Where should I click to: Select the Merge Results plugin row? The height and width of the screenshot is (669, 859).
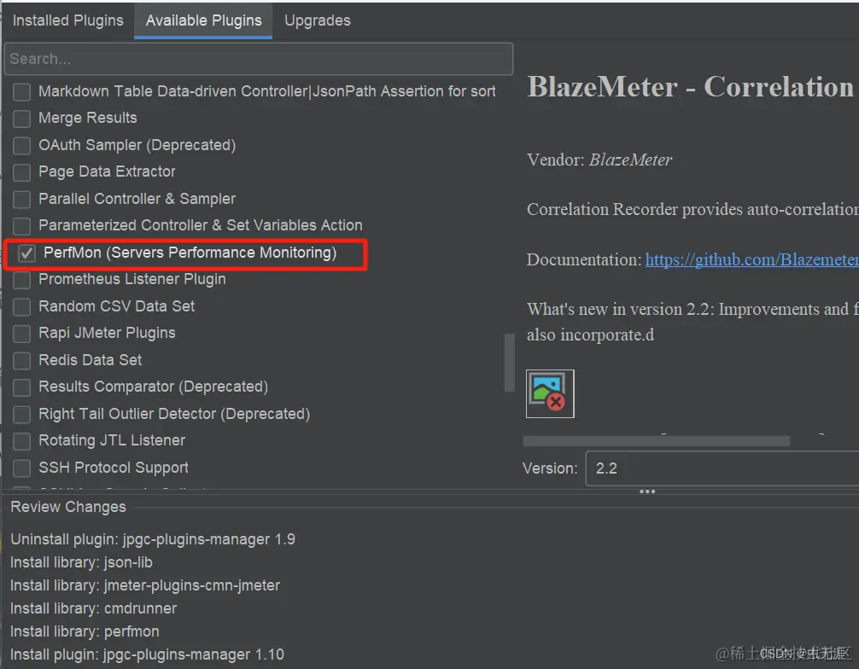88,118
